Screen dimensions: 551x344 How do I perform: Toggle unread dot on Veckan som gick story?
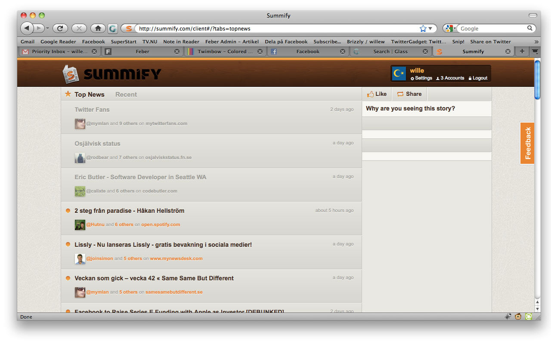(x=68, y=278)
